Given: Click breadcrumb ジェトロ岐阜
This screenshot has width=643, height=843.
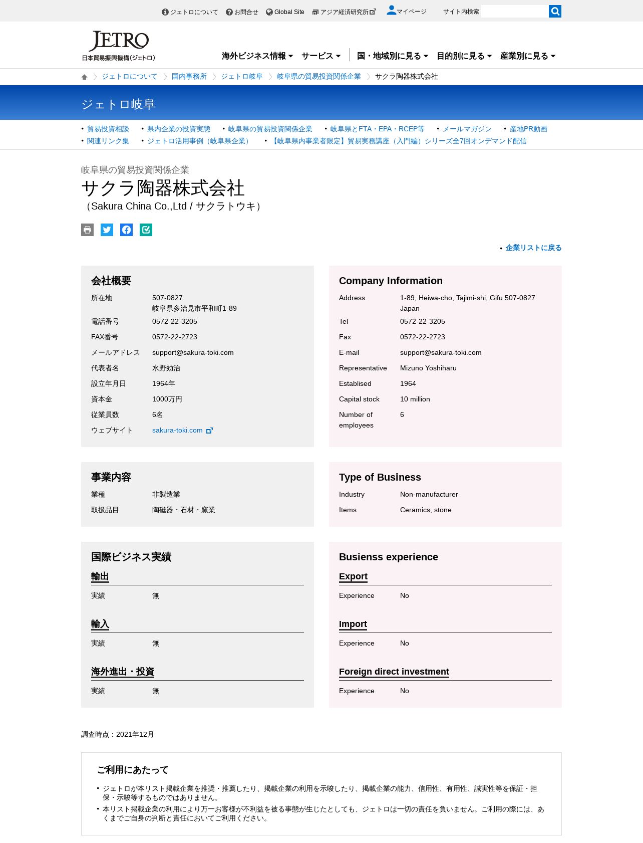Looking at the screenshot, I should pos(242,77).
